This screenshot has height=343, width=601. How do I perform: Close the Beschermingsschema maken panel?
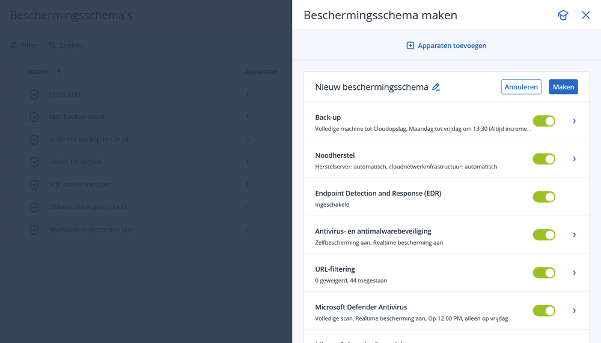[586, 15]
